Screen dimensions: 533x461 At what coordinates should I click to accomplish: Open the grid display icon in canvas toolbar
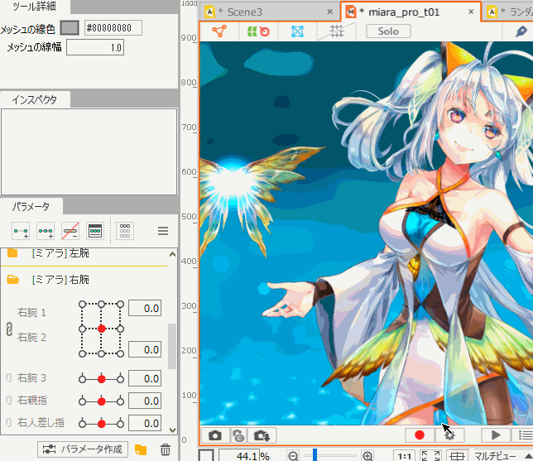337,31
